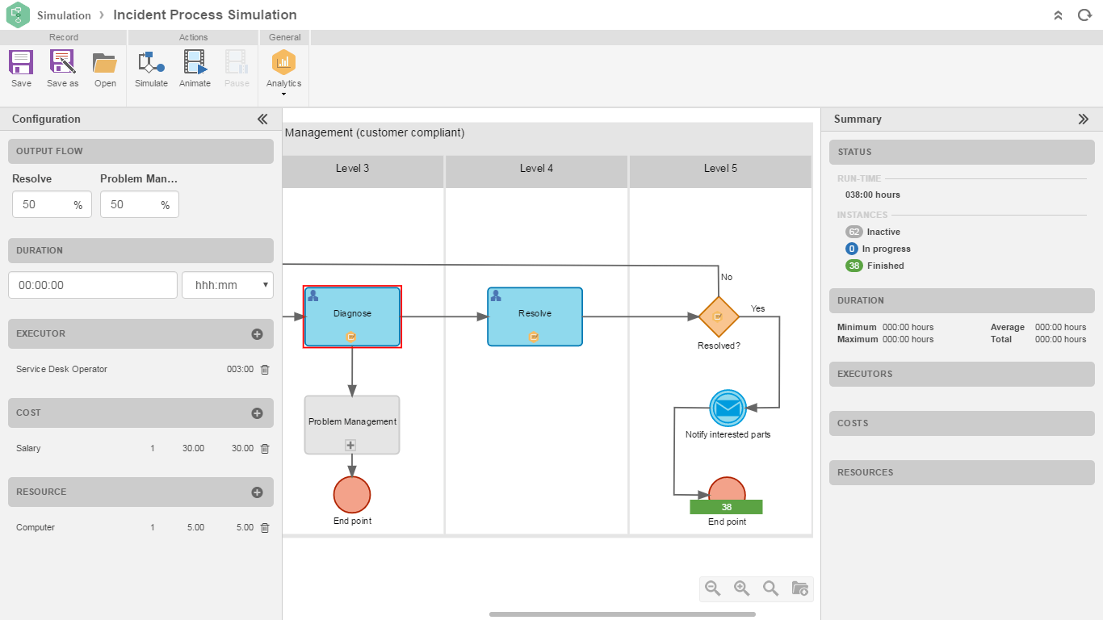Delete the Computer resource entry
The image size is (1103, 620).
point(265,527)
